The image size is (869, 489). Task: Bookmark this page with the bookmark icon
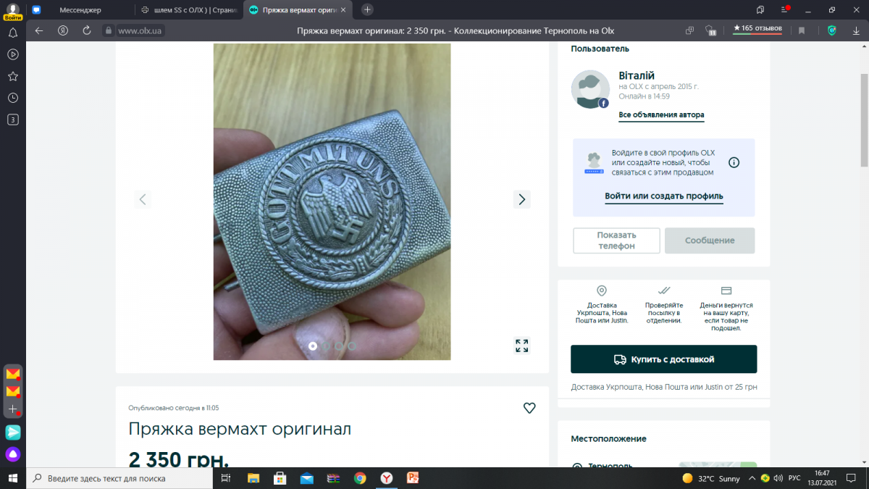coord(802,30)
